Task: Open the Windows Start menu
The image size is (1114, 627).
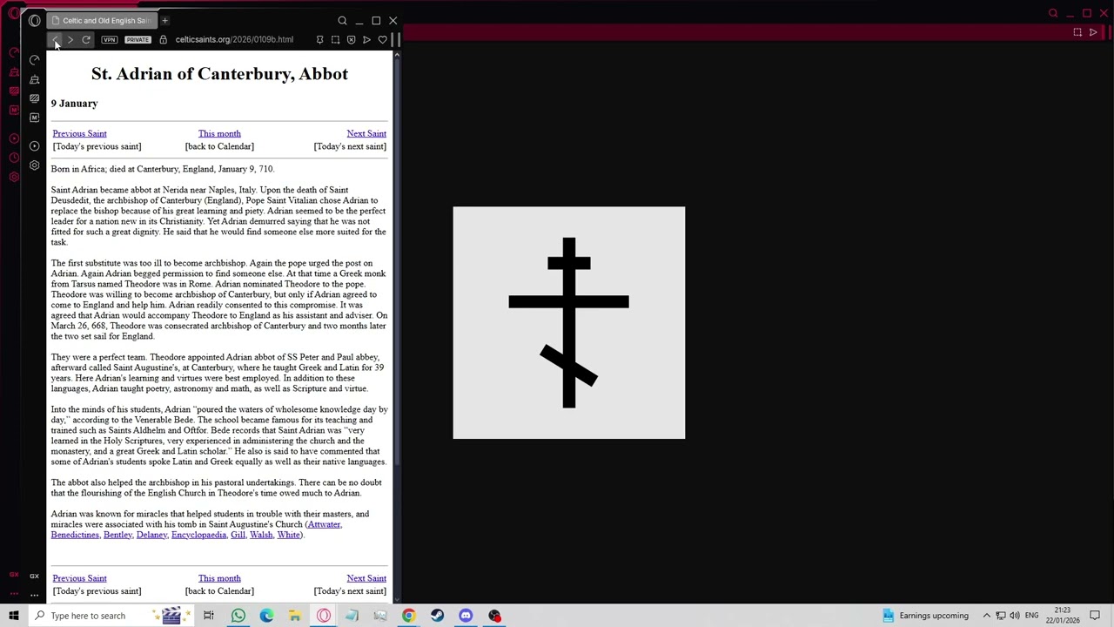Action: [x=14, y=616]
